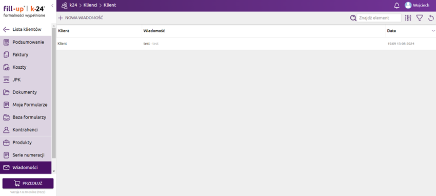
Task: Open Baza formularzy menu item
Action: [x=26, y=117]
